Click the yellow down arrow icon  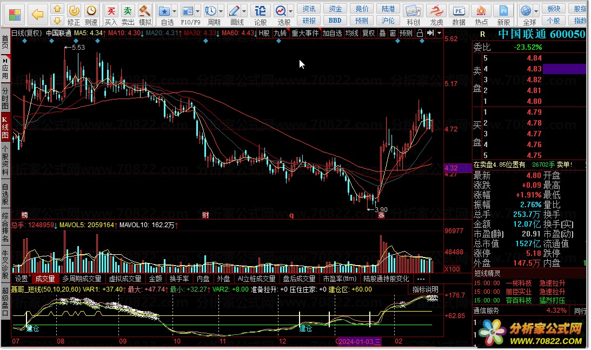point(57,21)
